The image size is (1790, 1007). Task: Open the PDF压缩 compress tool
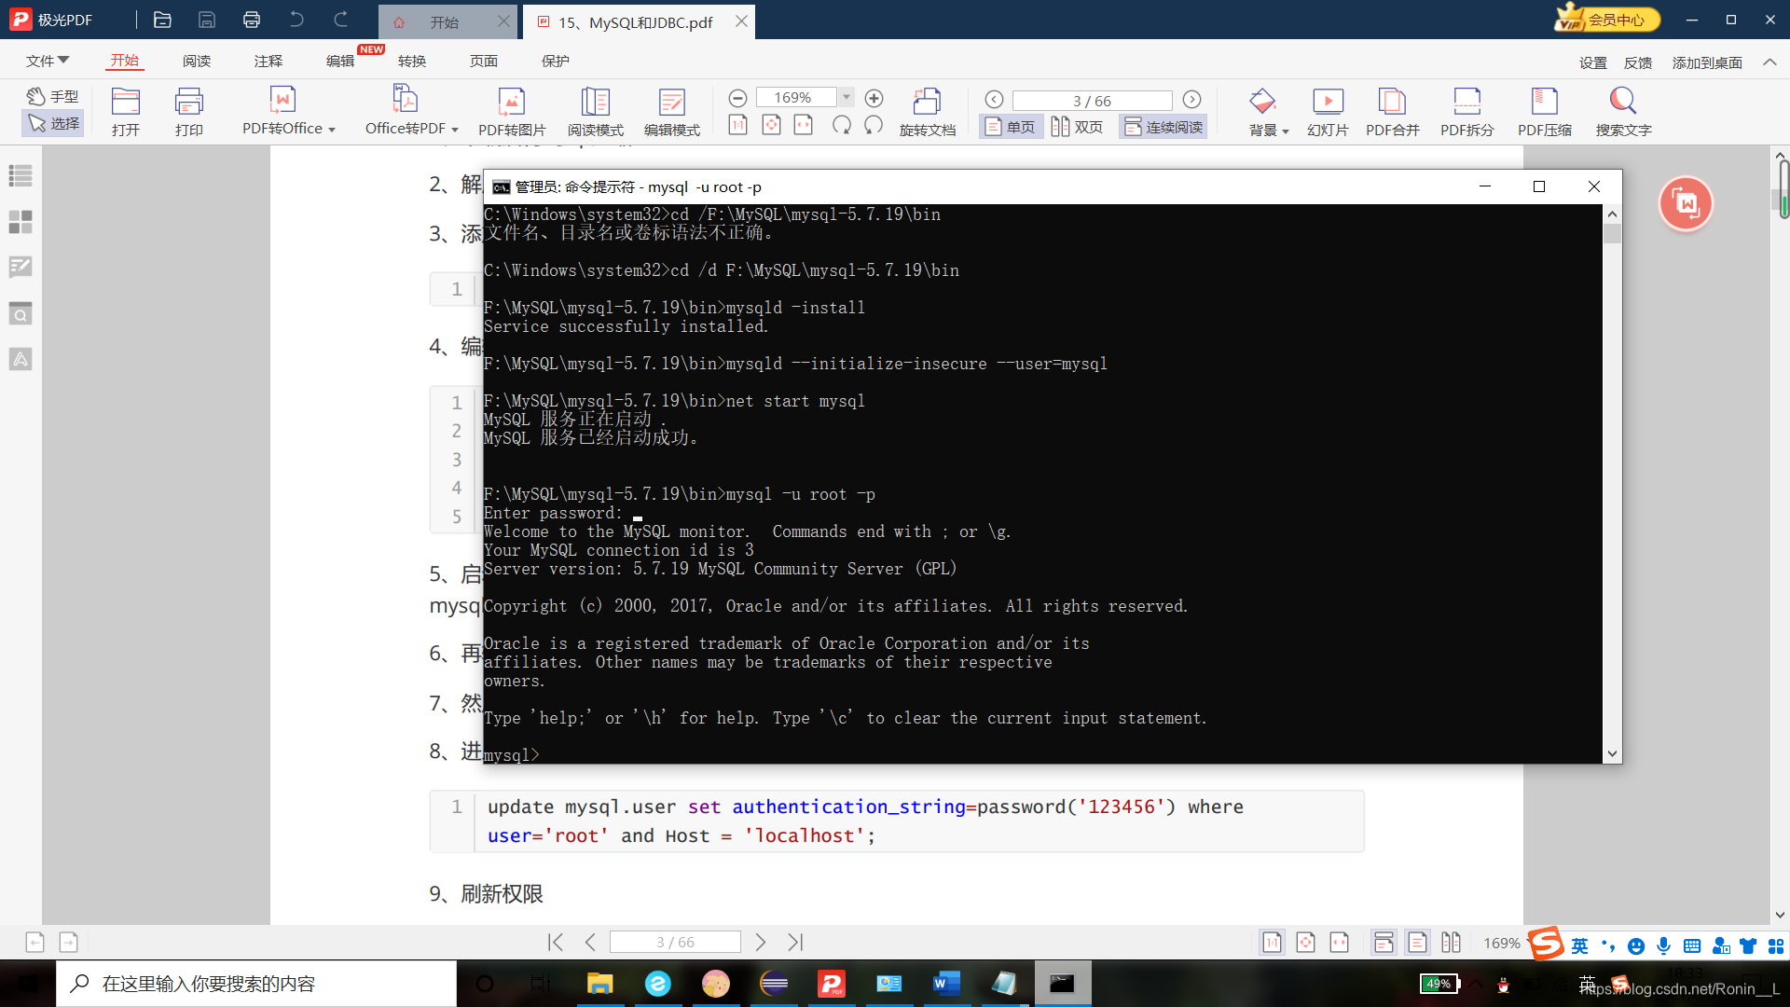point(1545,111)
